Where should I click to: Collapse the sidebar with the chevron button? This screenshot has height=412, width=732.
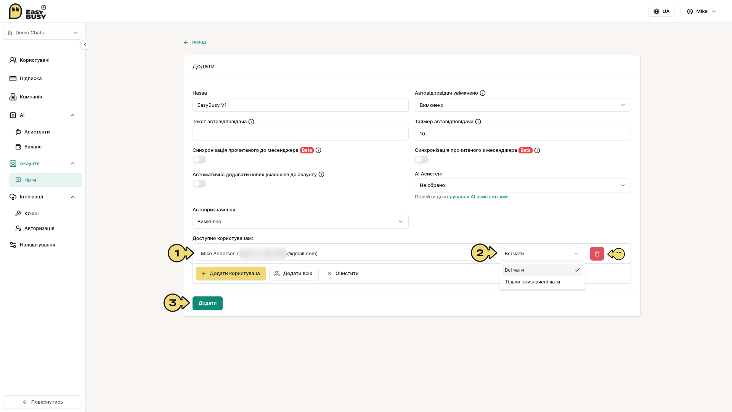85,45
